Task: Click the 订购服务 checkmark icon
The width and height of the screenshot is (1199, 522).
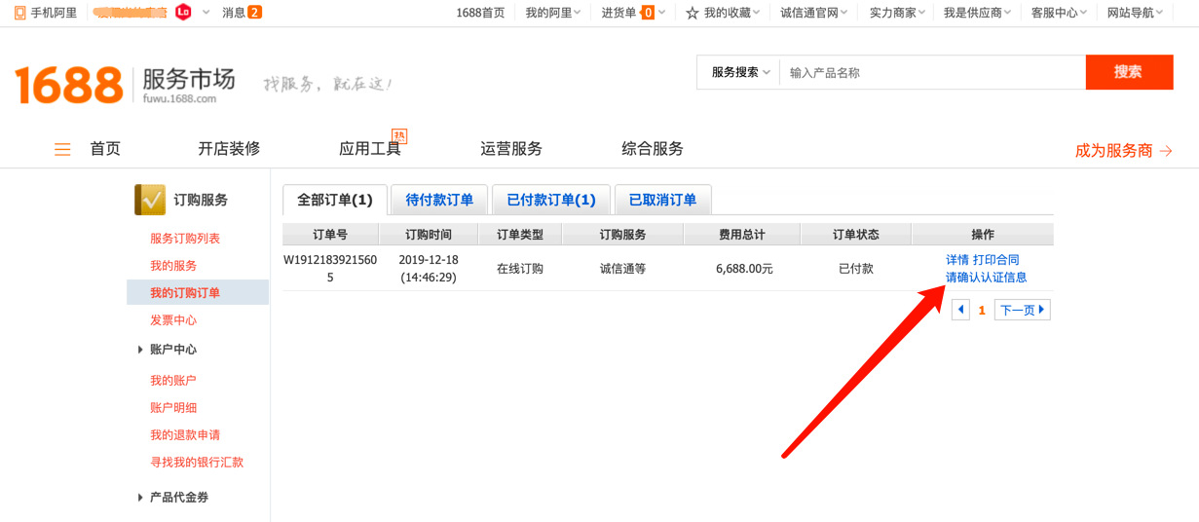Action: pyautogui.click(x=150, y=200)
